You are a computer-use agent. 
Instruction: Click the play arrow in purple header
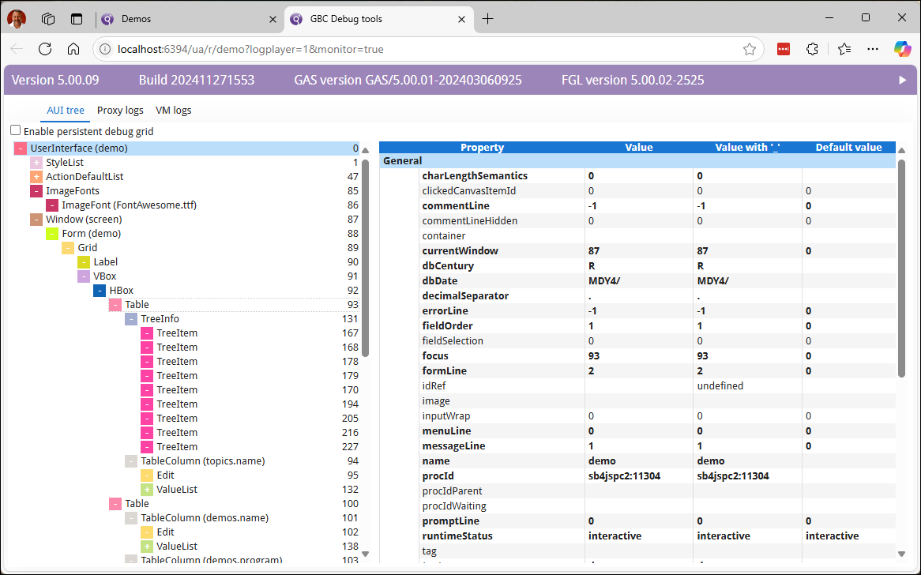coord(903,80)
